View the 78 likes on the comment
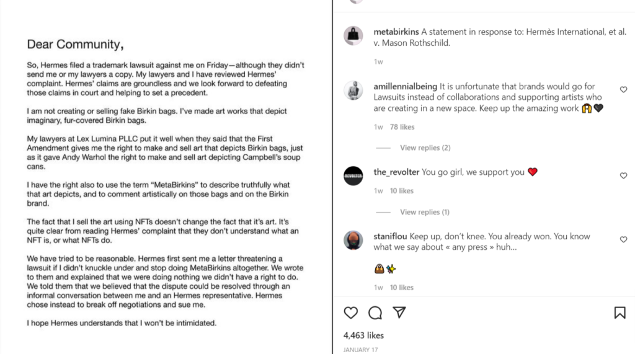This screenshot has height=354, width=635. point(402,126)
